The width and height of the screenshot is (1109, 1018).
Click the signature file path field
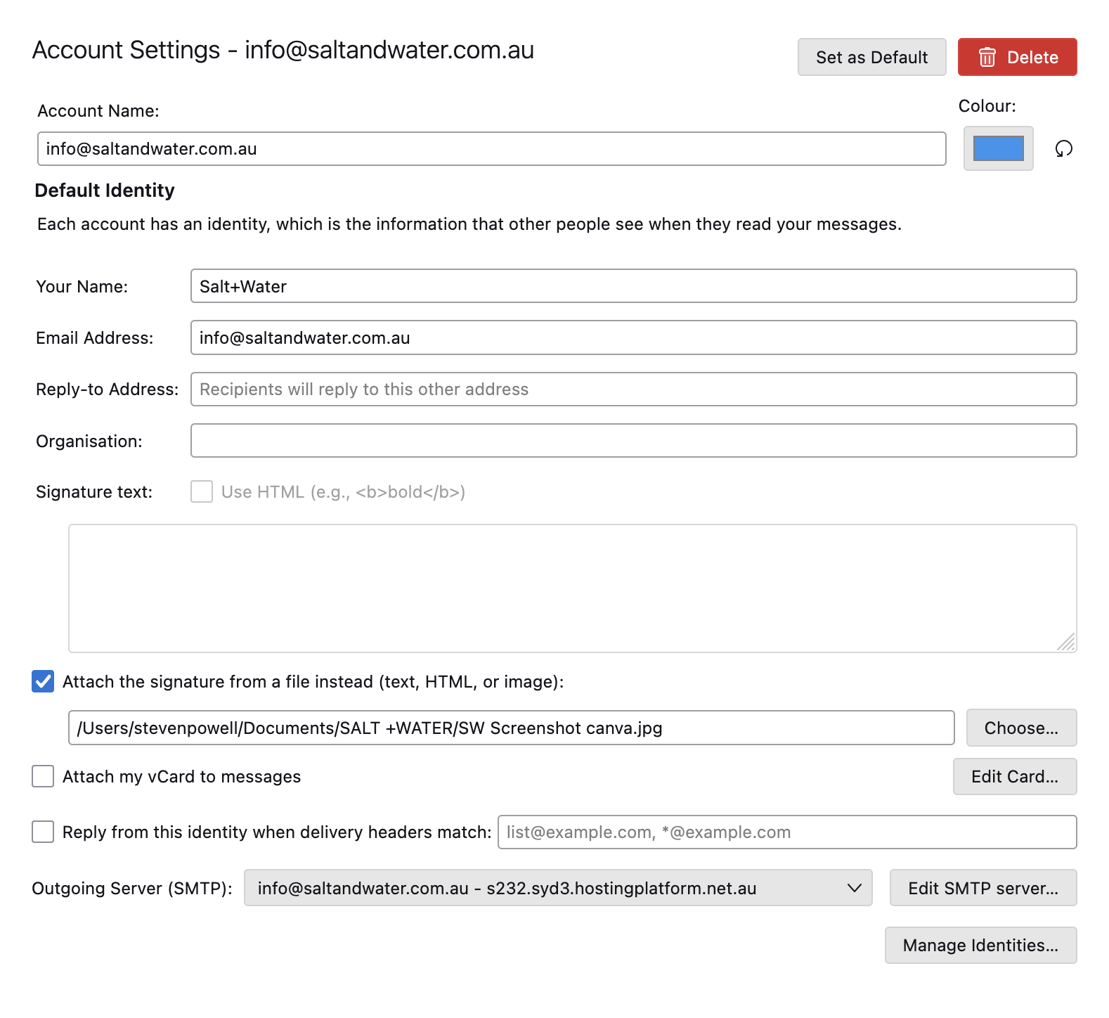(511, 728)
